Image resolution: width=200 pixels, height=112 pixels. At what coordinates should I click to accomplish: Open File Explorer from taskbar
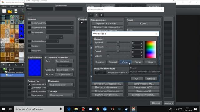[x=76, y=109]
